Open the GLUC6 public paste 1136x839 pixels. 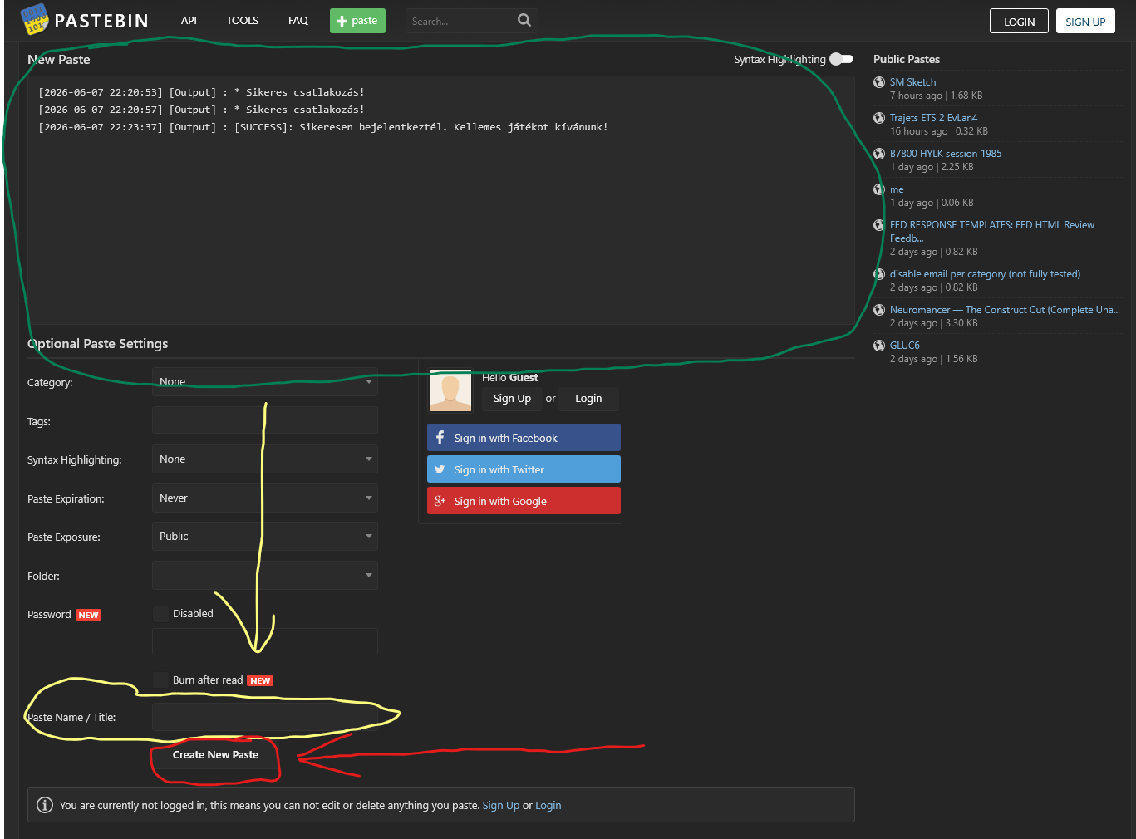coord(905,346)
